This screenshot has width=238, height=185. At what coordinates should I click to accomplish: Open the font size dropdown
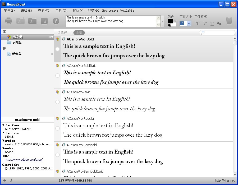click(x=189, y=23)
